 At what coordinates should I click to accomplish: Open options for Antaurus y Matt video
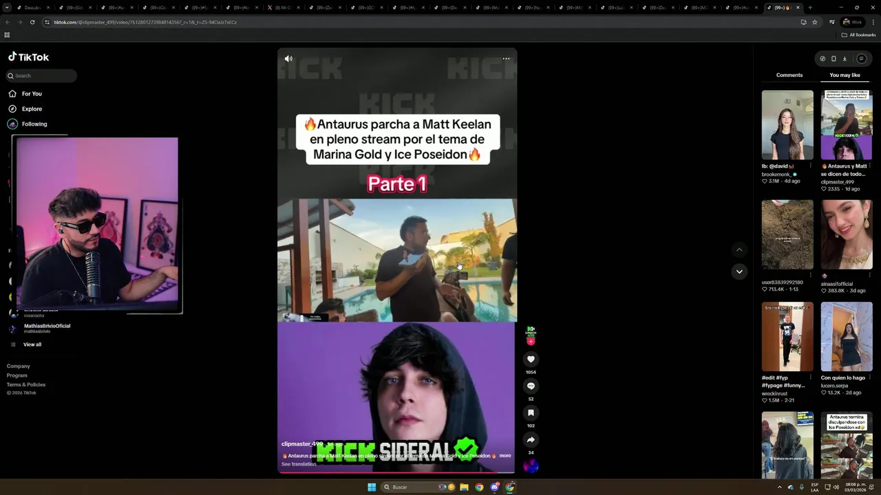pos(869,166)
